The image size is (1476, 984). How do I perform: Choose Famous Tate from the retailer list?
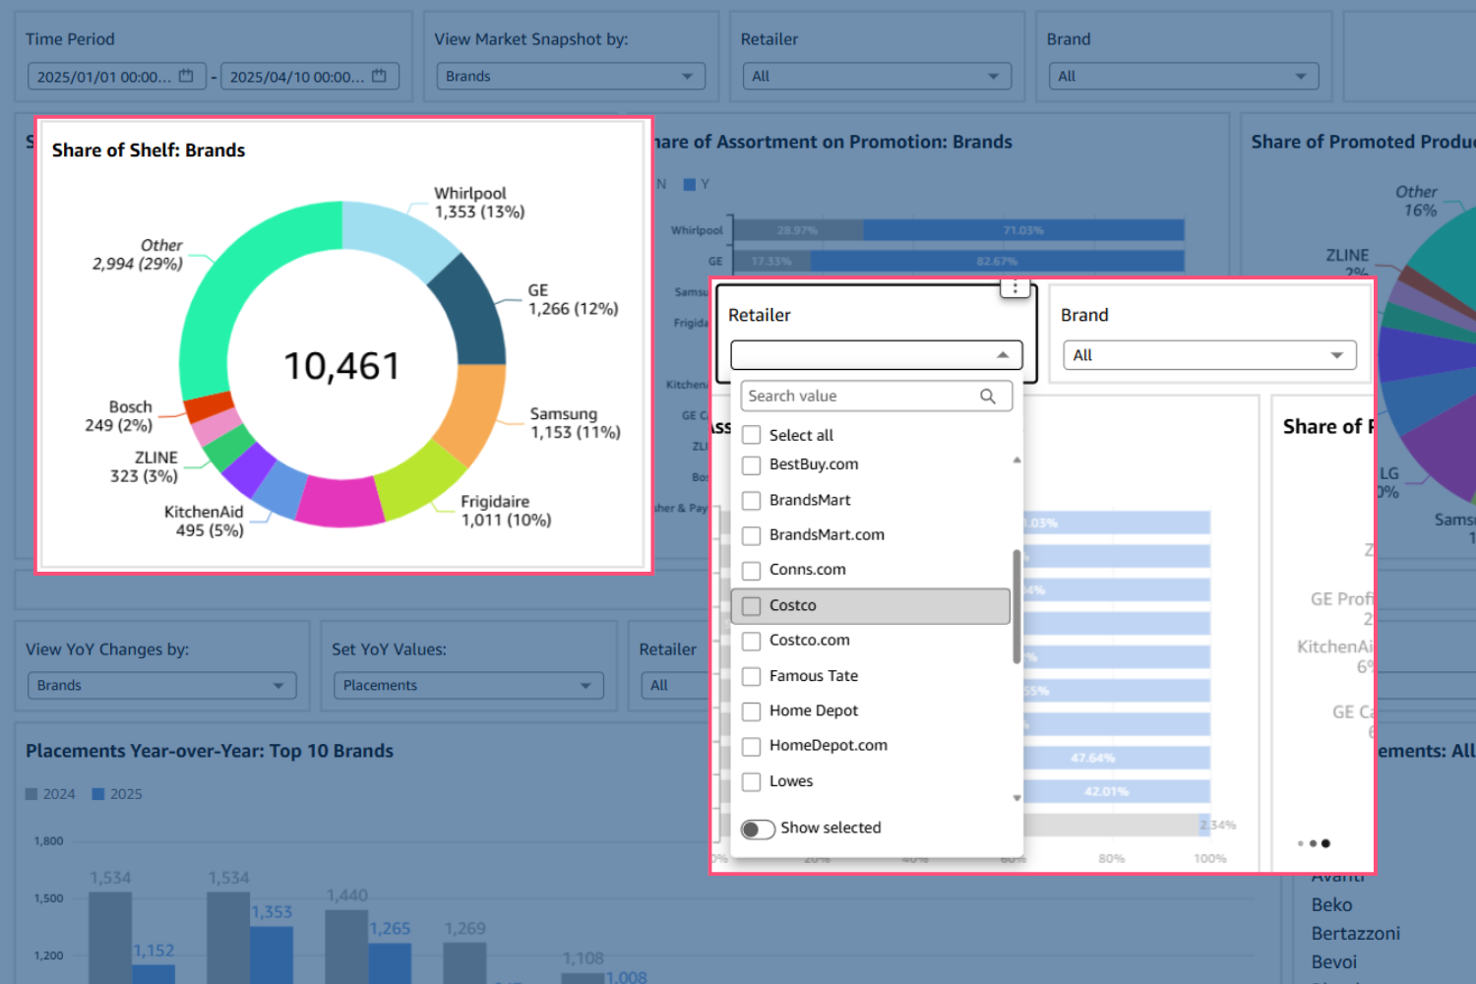point(813,676)
